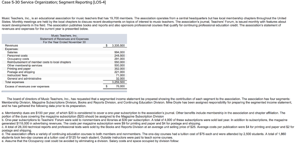Click 'For the Year Ended November 30' line

[x=64, y=42]
